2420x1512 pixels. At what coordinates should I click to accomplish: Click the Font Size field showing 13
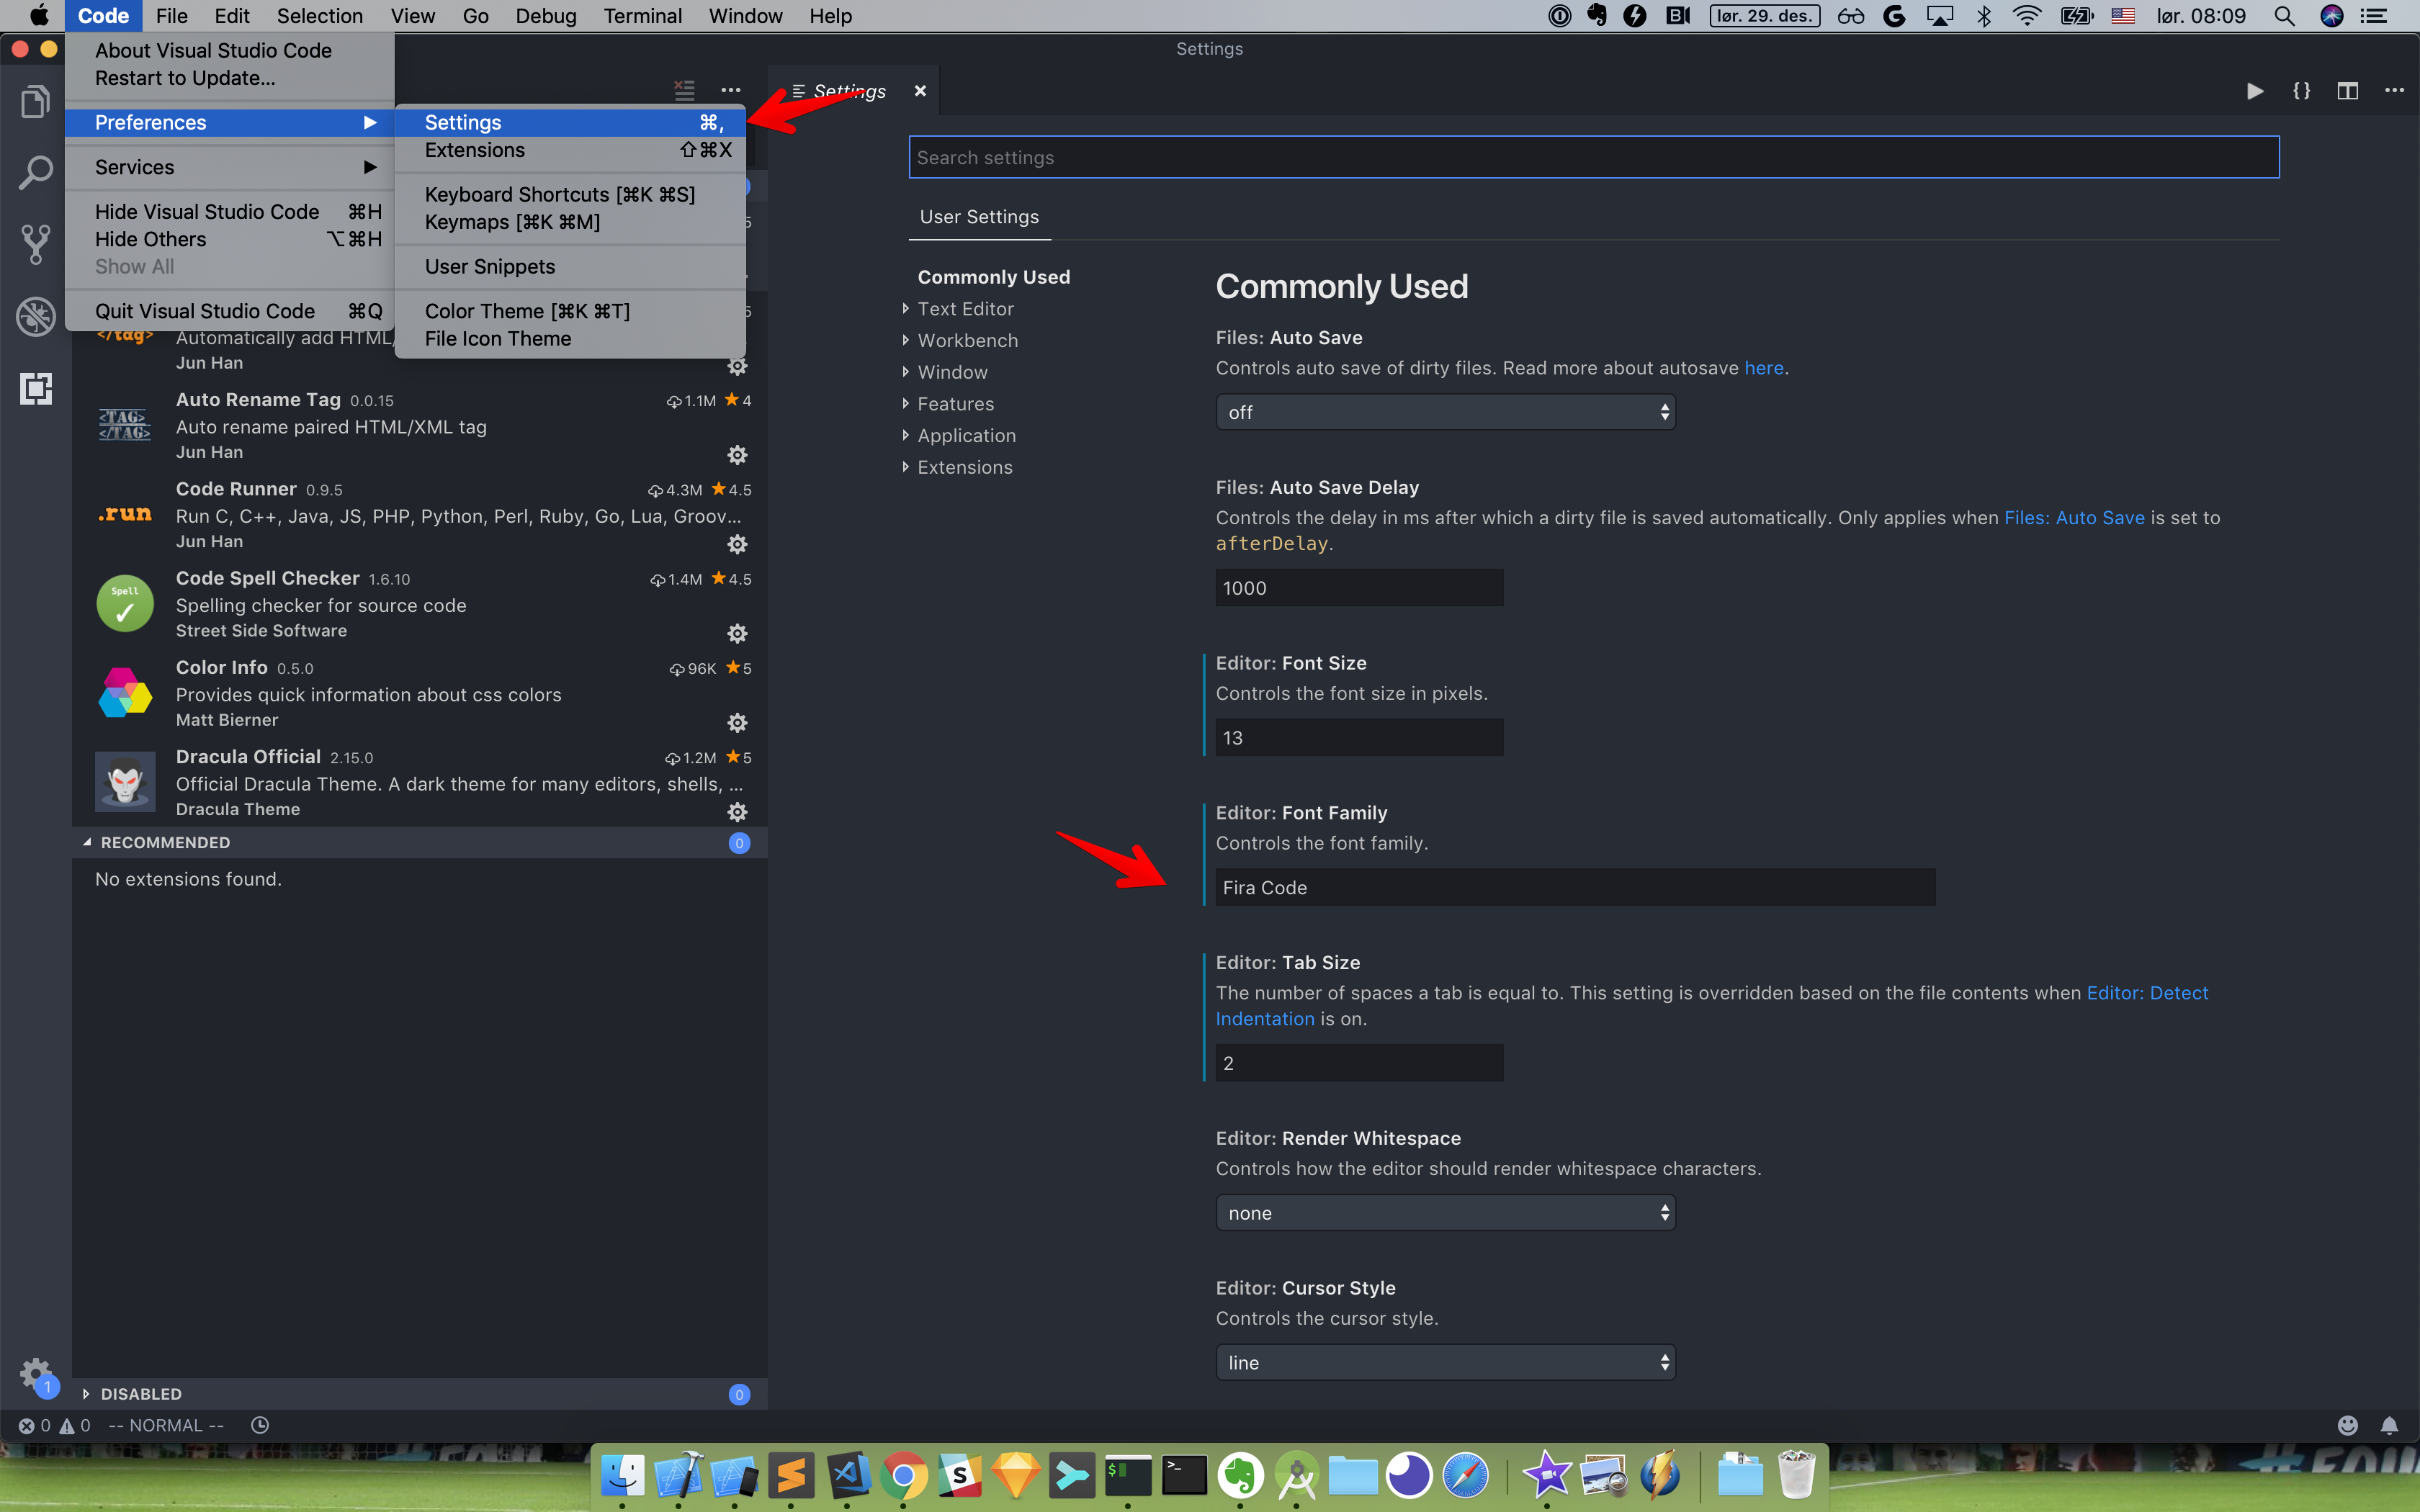[x=1359, y=737]
